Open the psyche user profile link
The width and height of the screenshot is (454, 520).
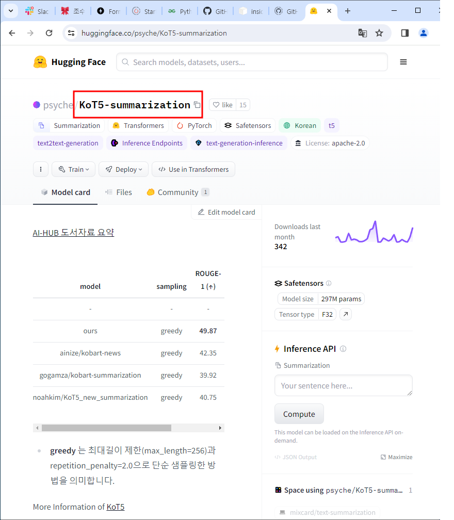[58, 105]
